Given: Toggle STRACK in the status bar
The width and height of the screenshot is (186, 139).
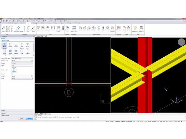Looking at the screenshot, I should click(x=154, y=121).
